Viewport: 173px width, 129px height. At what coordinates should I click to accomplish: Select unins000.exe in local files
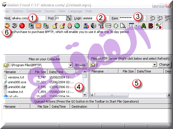17,82
